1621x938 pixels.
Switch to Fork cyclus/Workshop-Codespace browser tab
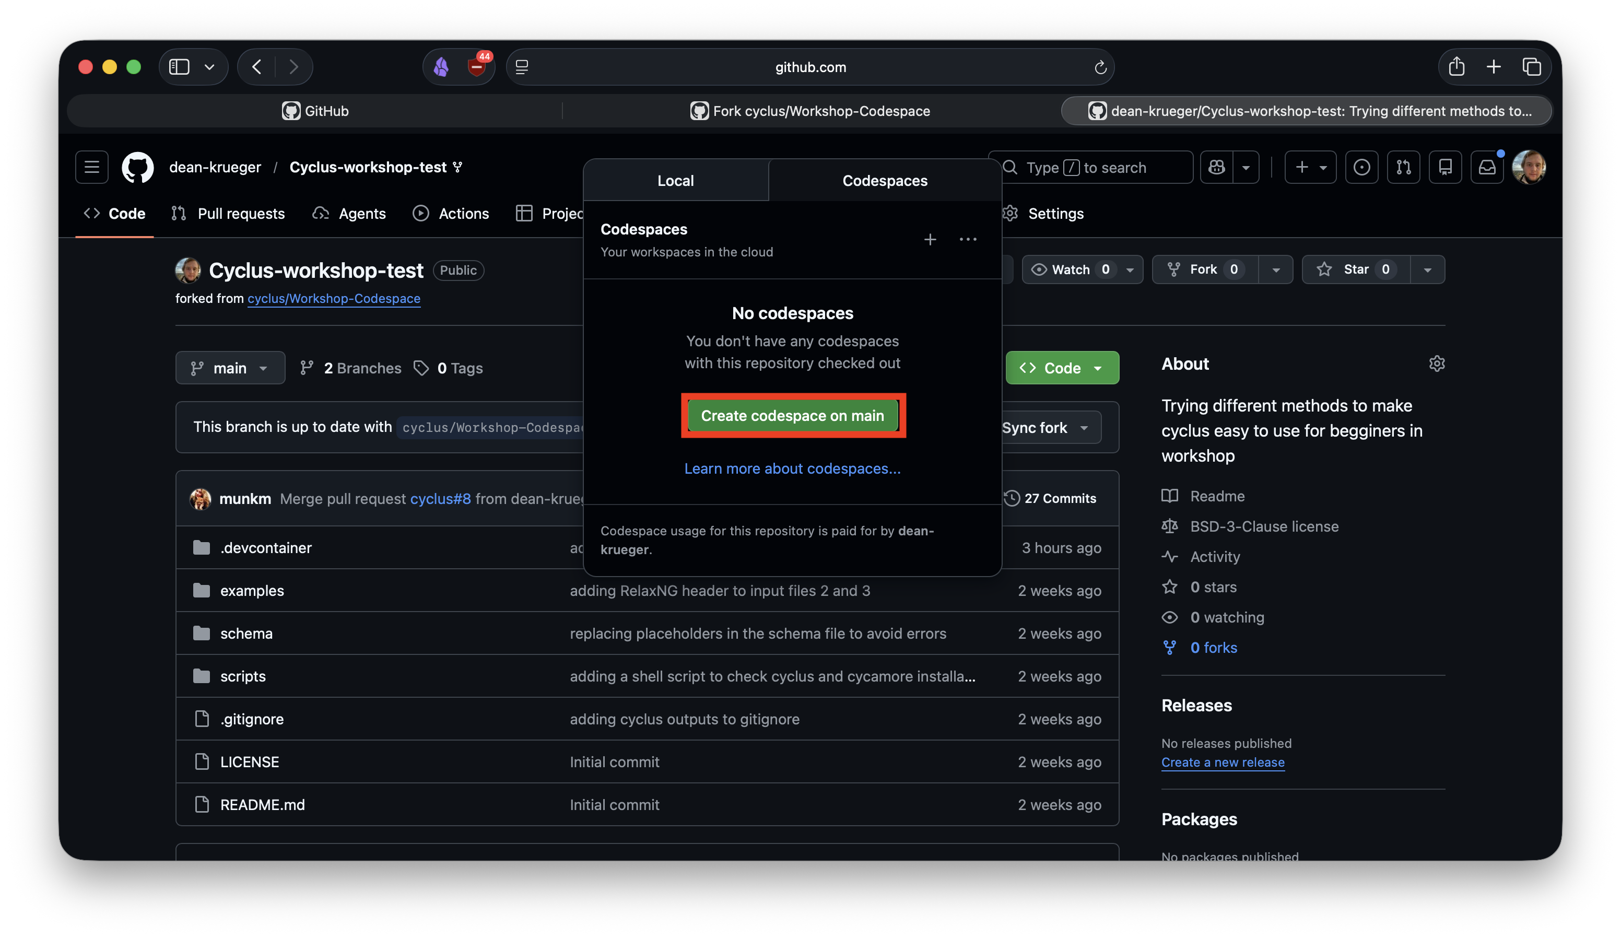810,111
